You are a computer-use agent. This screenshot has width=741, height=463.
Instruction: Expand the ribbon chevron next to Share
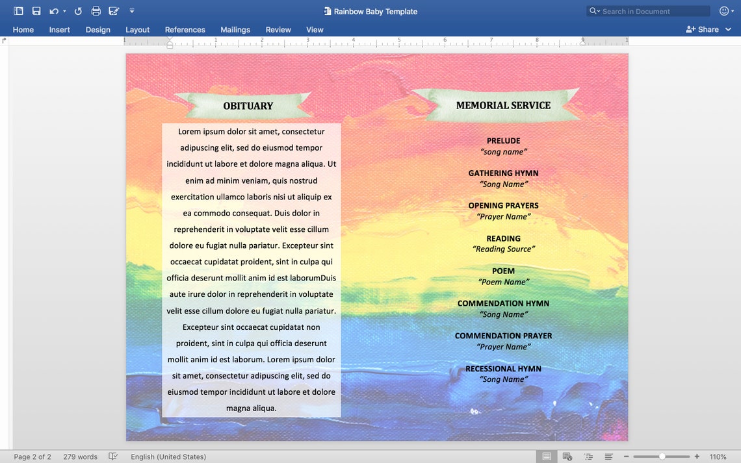pos(728,29)
